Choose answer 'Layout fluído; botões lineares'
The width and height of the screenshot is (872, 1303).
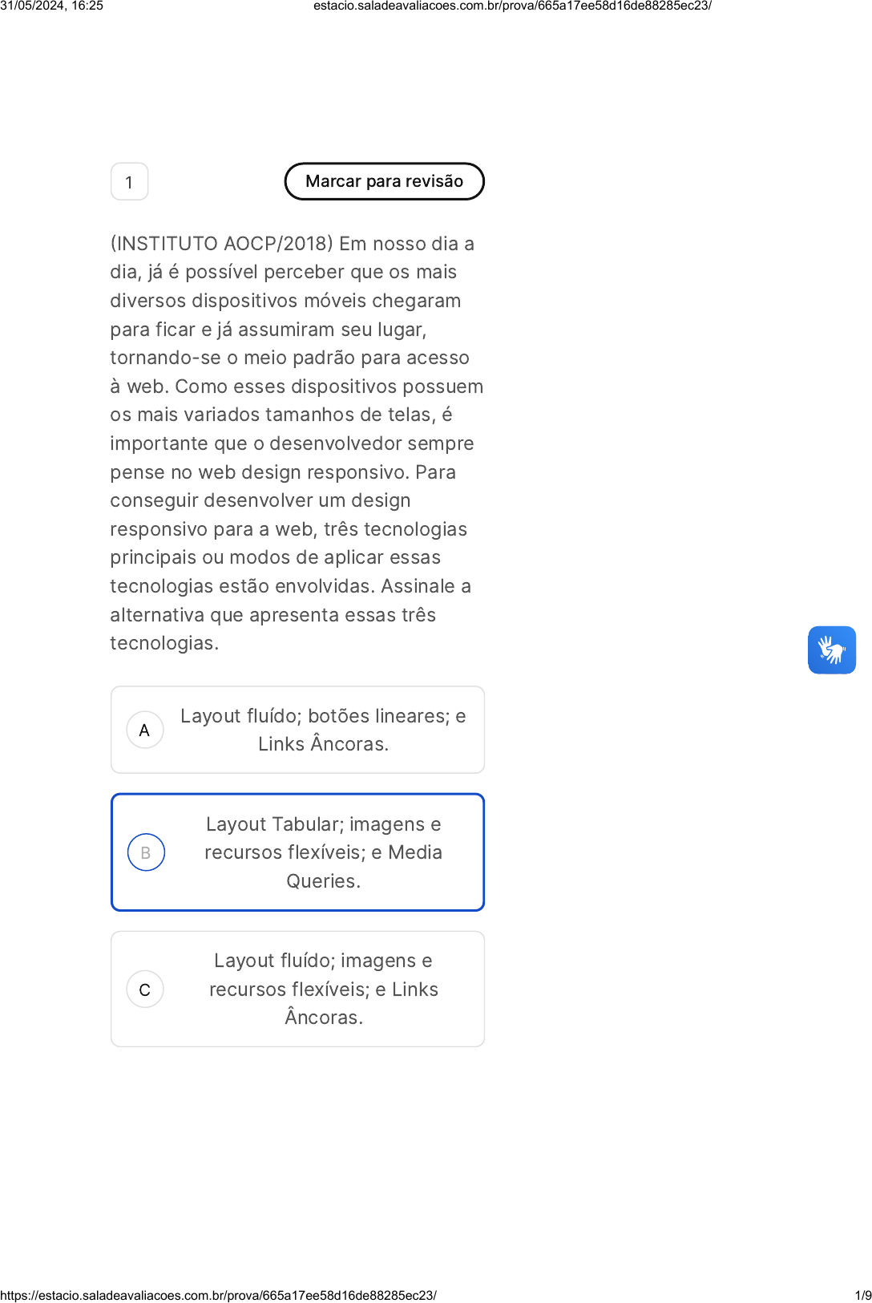tap(297, 730)
